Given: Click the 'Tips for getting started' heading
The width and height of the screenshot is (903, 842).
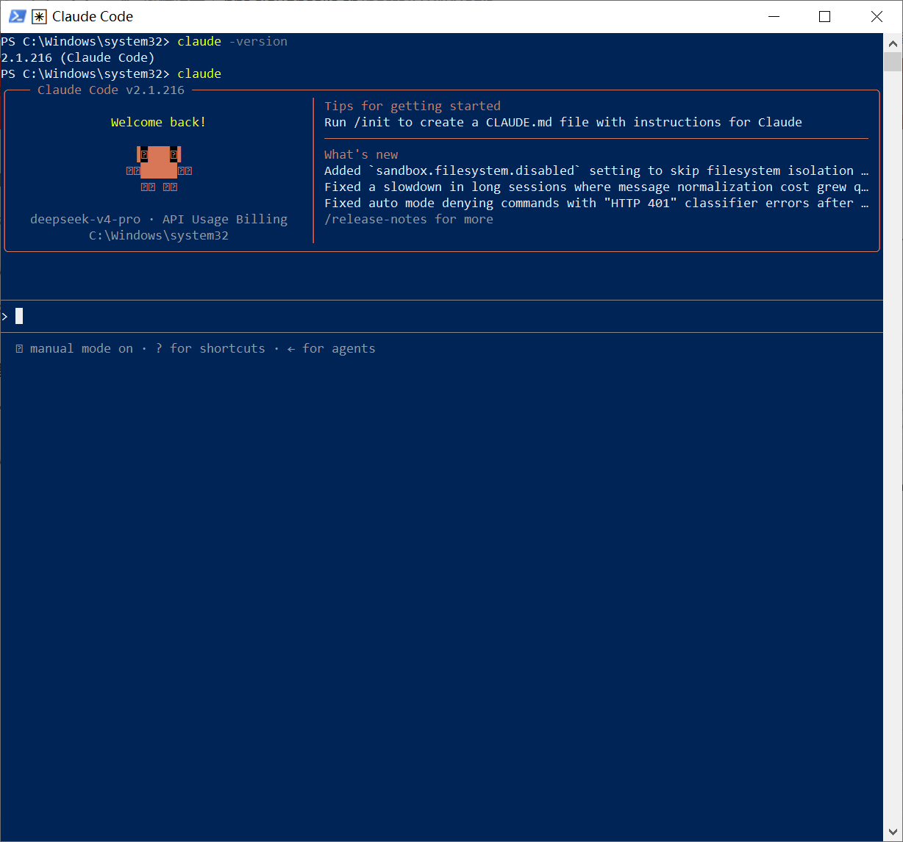Looking at the screenshot, I should [x=413, y=106].
